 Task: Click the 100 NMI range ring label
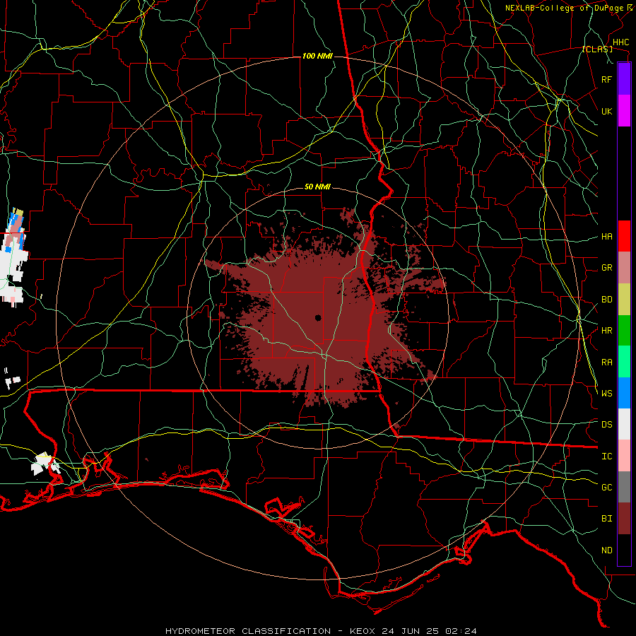point(317,56)
